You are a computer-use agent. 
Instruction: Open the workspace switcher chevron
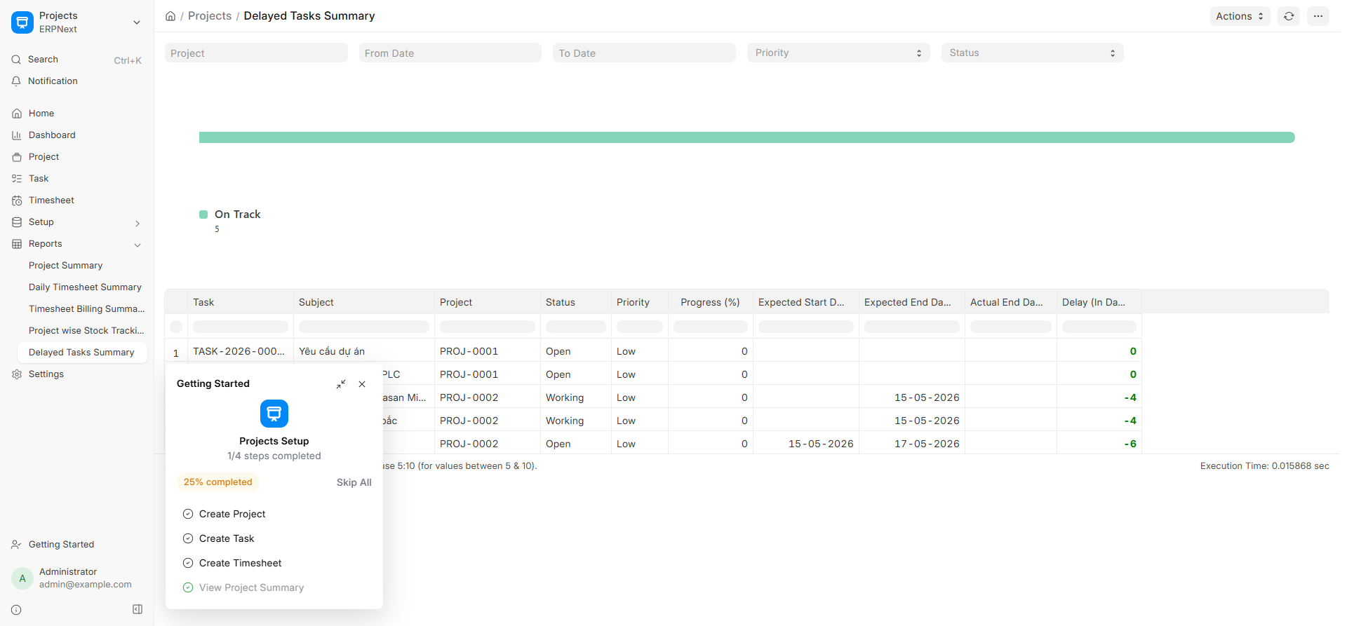coord(137,22)
